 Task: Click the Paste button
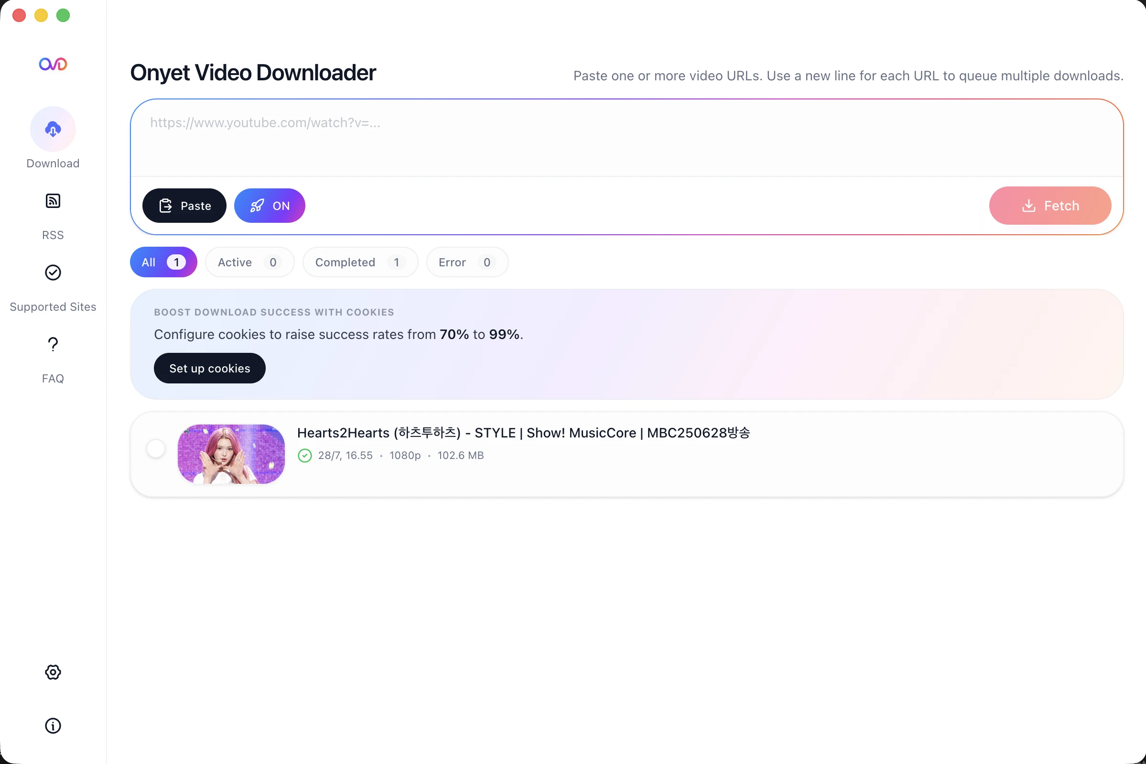tap(184, 206)
